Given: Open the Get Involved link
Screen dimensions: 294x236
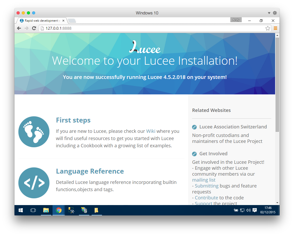Looking at the screenshot, I should tap(213, 154).
